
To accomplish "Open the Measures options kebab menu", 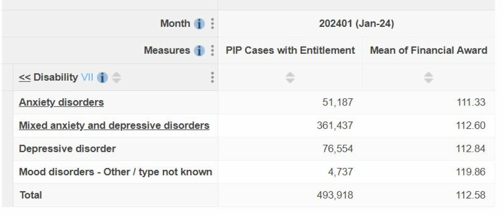I will pos(213,51).
